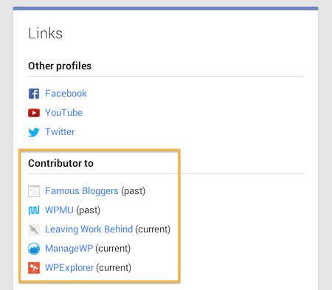
Task: Click the red YouTube play icon
Action: pos(34,113)
